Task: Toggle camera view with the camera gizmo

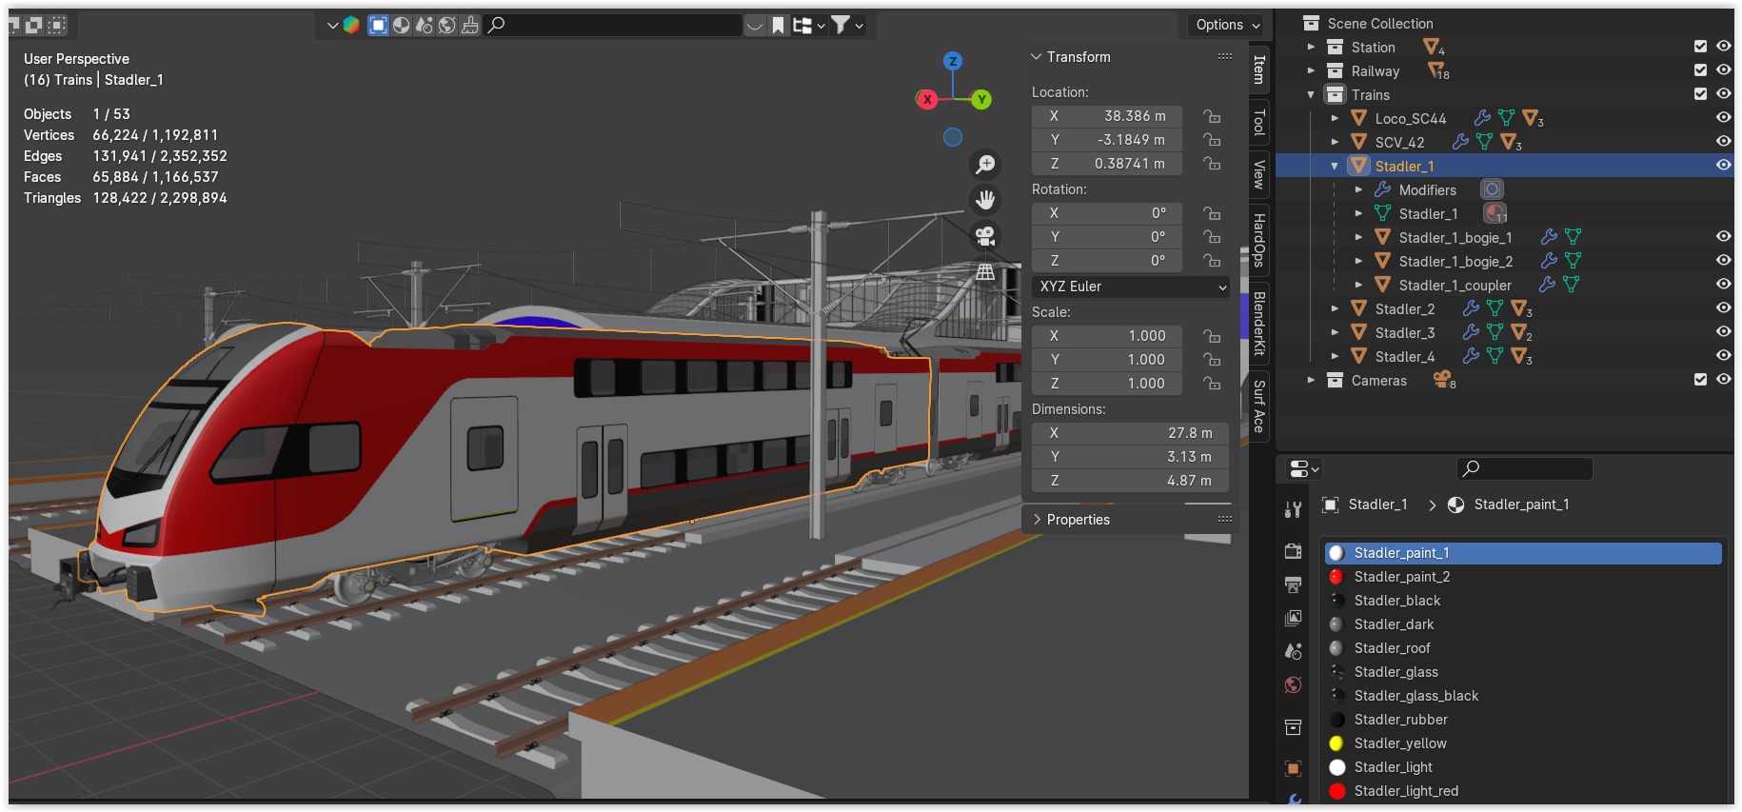Action: (985, 235)
